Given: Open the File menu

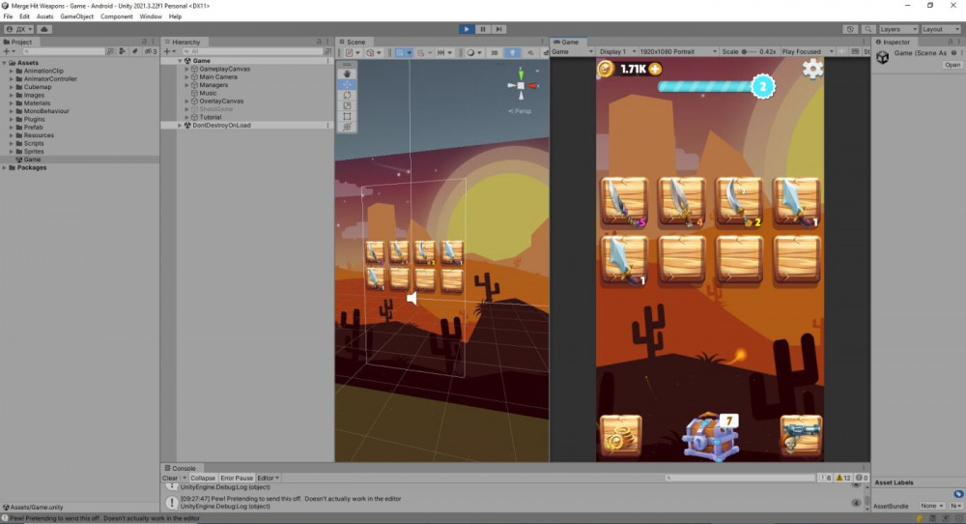Looking at the screenshot, I should click(x=8, y=16).
